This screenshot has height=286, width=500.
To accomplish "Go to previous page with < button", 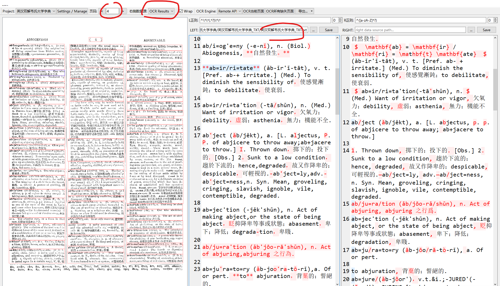I will click(x=102, y=11).
